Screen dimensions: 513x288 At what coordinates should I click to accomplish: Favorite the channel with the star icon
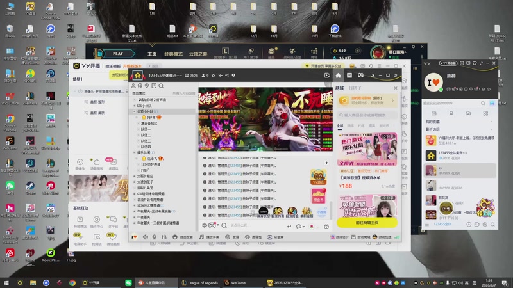click(x=214, y=76)
